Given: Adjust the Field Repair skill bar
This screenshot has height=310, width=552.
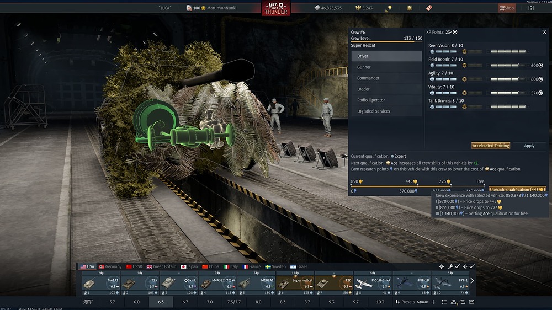Looking at the screenshot, I should pos(508,65).
